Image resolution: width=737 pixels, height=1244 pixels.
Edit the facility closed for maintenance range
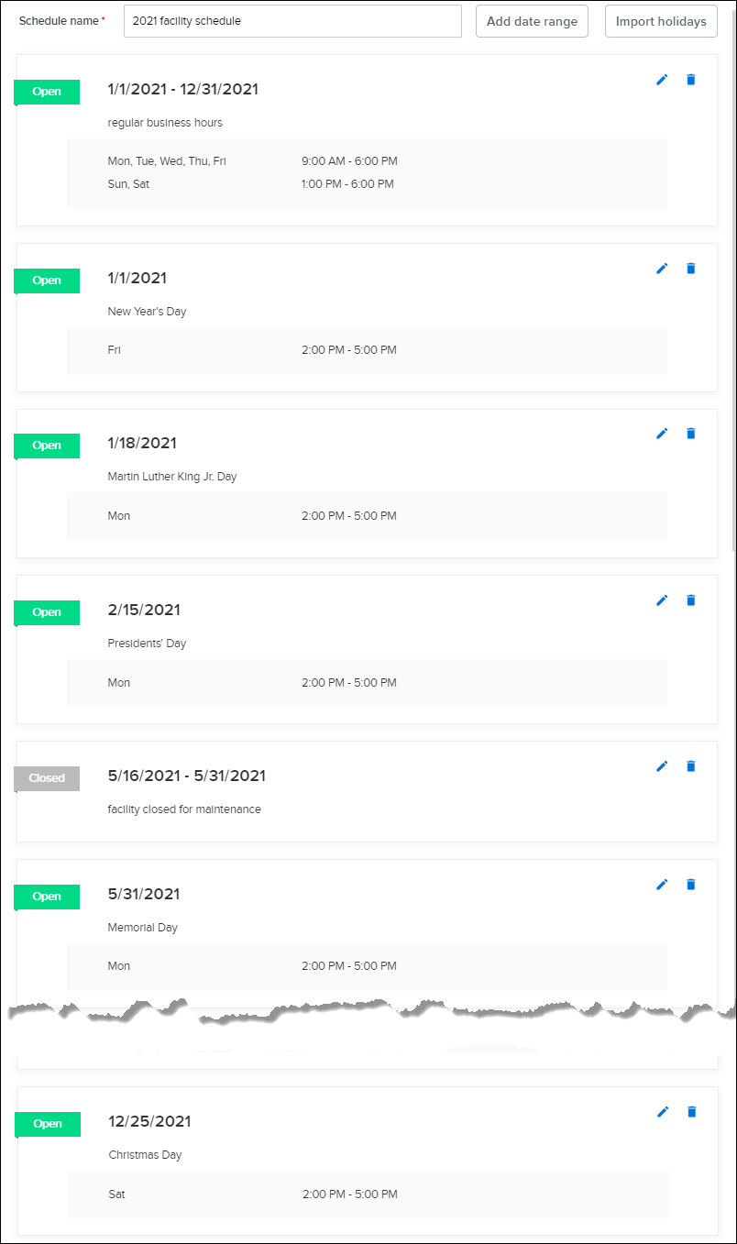(x=663, y=766)
